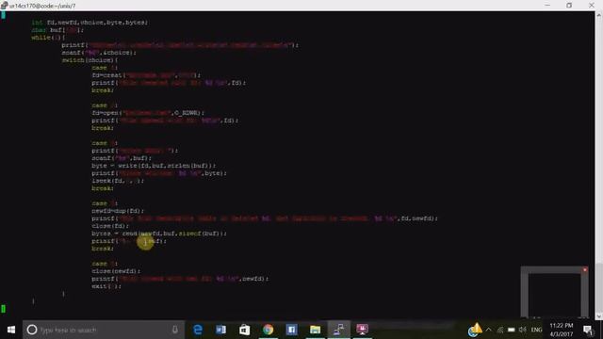Open File Explorer from the taskbar
603x339 pixels.
tap(315, 330)
